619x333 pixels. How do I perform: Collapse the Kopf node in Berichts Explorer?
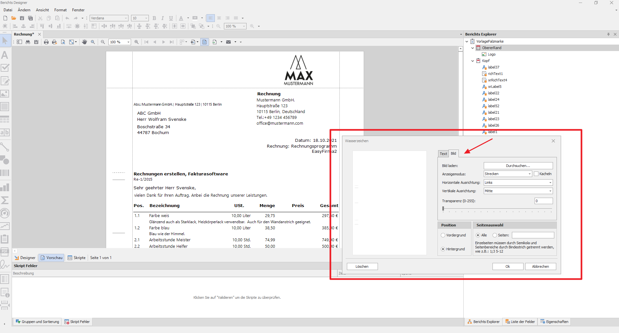click(x=472, y=61)
